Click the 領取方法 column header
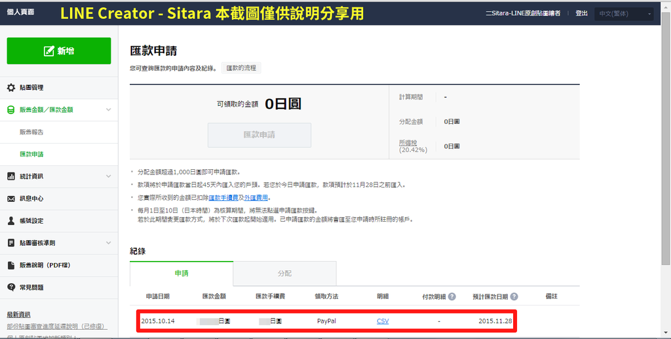 click(x=326, y=296)
